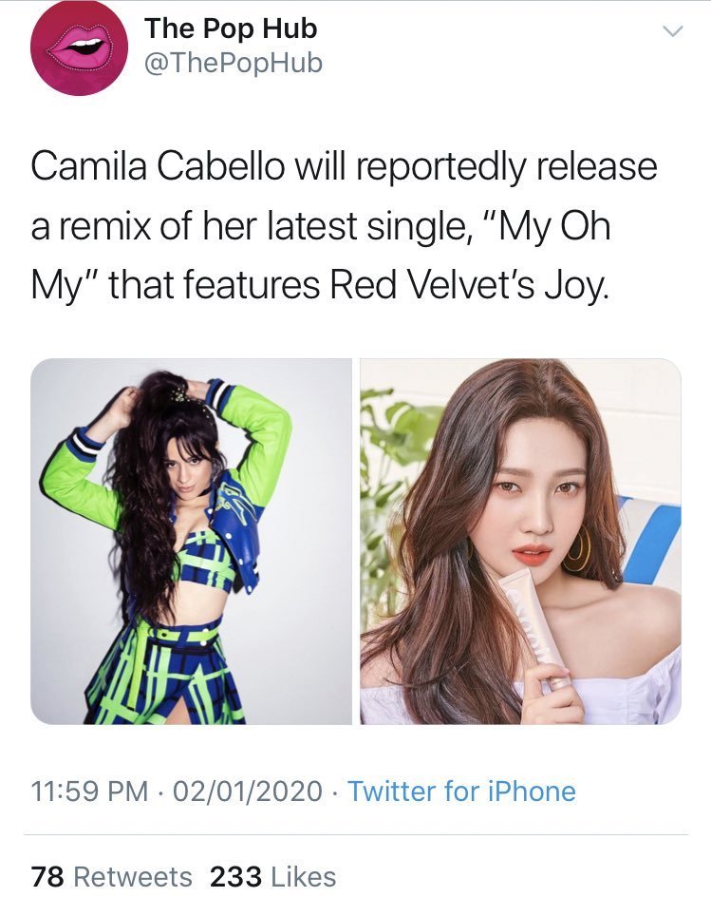Click the Twitter for iPhone source link
Screen dimensions: 711x916
pyautogui.click(x=461, y=792)
